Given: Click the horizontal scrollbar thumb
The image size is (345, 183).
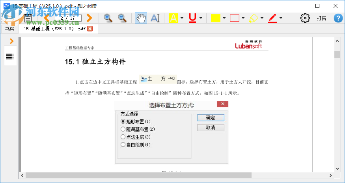Looking at the screenshot, I should (x=139, y=175).
